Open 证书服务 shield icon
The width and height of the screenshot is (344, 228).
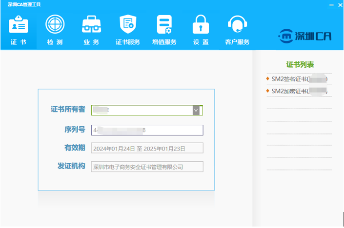128,25
